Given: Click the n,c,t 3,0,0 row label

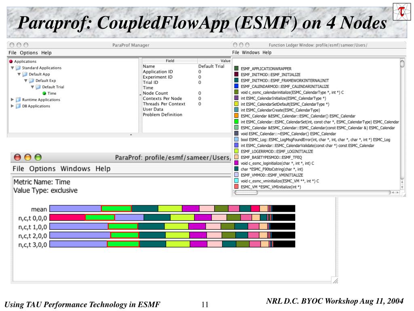Looking at the screenshot, I should pyautogui.click(x=32, y=245).
